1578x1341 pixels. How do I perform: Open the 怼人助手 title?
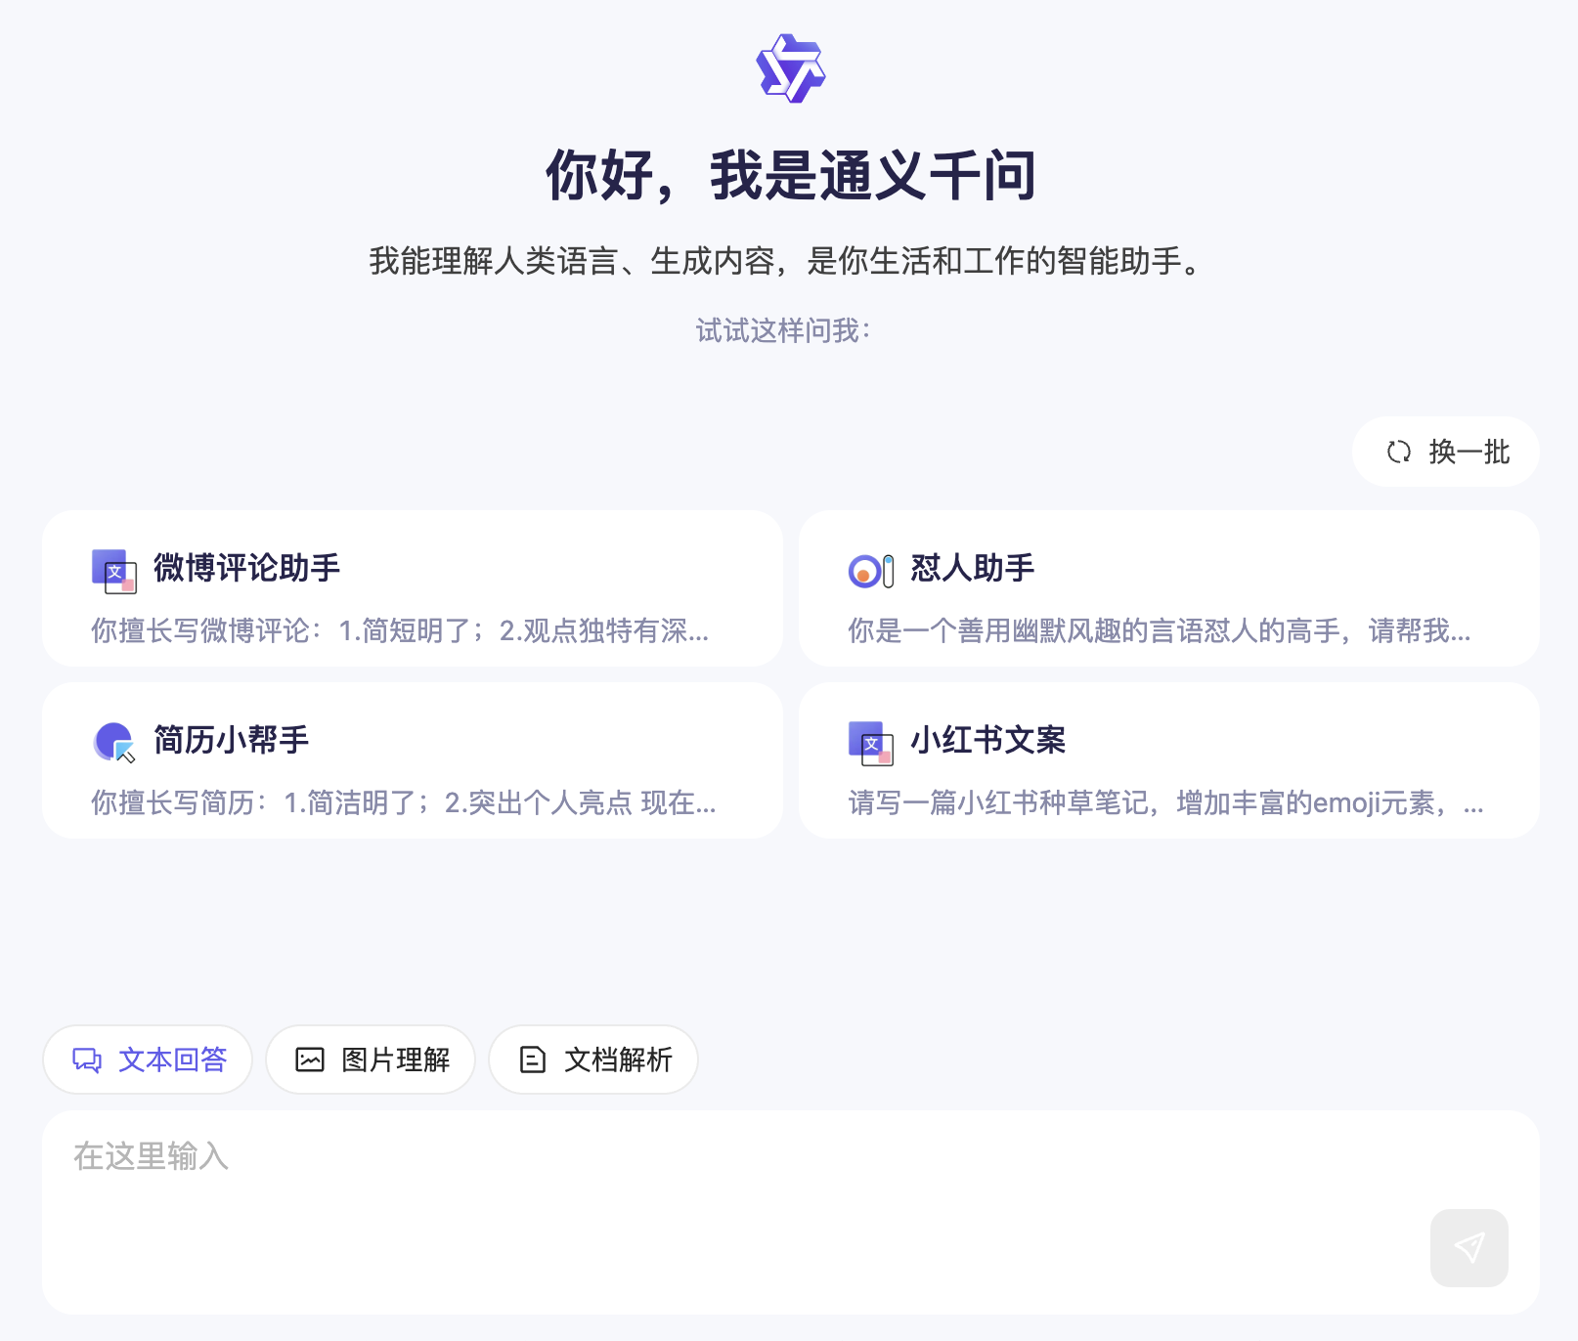click(972, 568)
